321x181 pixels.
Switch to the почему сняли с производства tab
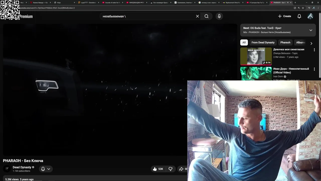(x=209, y=3)
